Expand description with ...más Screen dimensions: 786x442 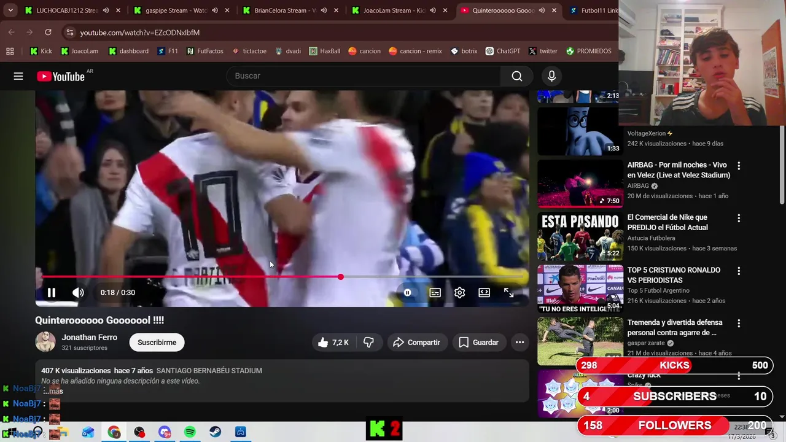(54, 391)
